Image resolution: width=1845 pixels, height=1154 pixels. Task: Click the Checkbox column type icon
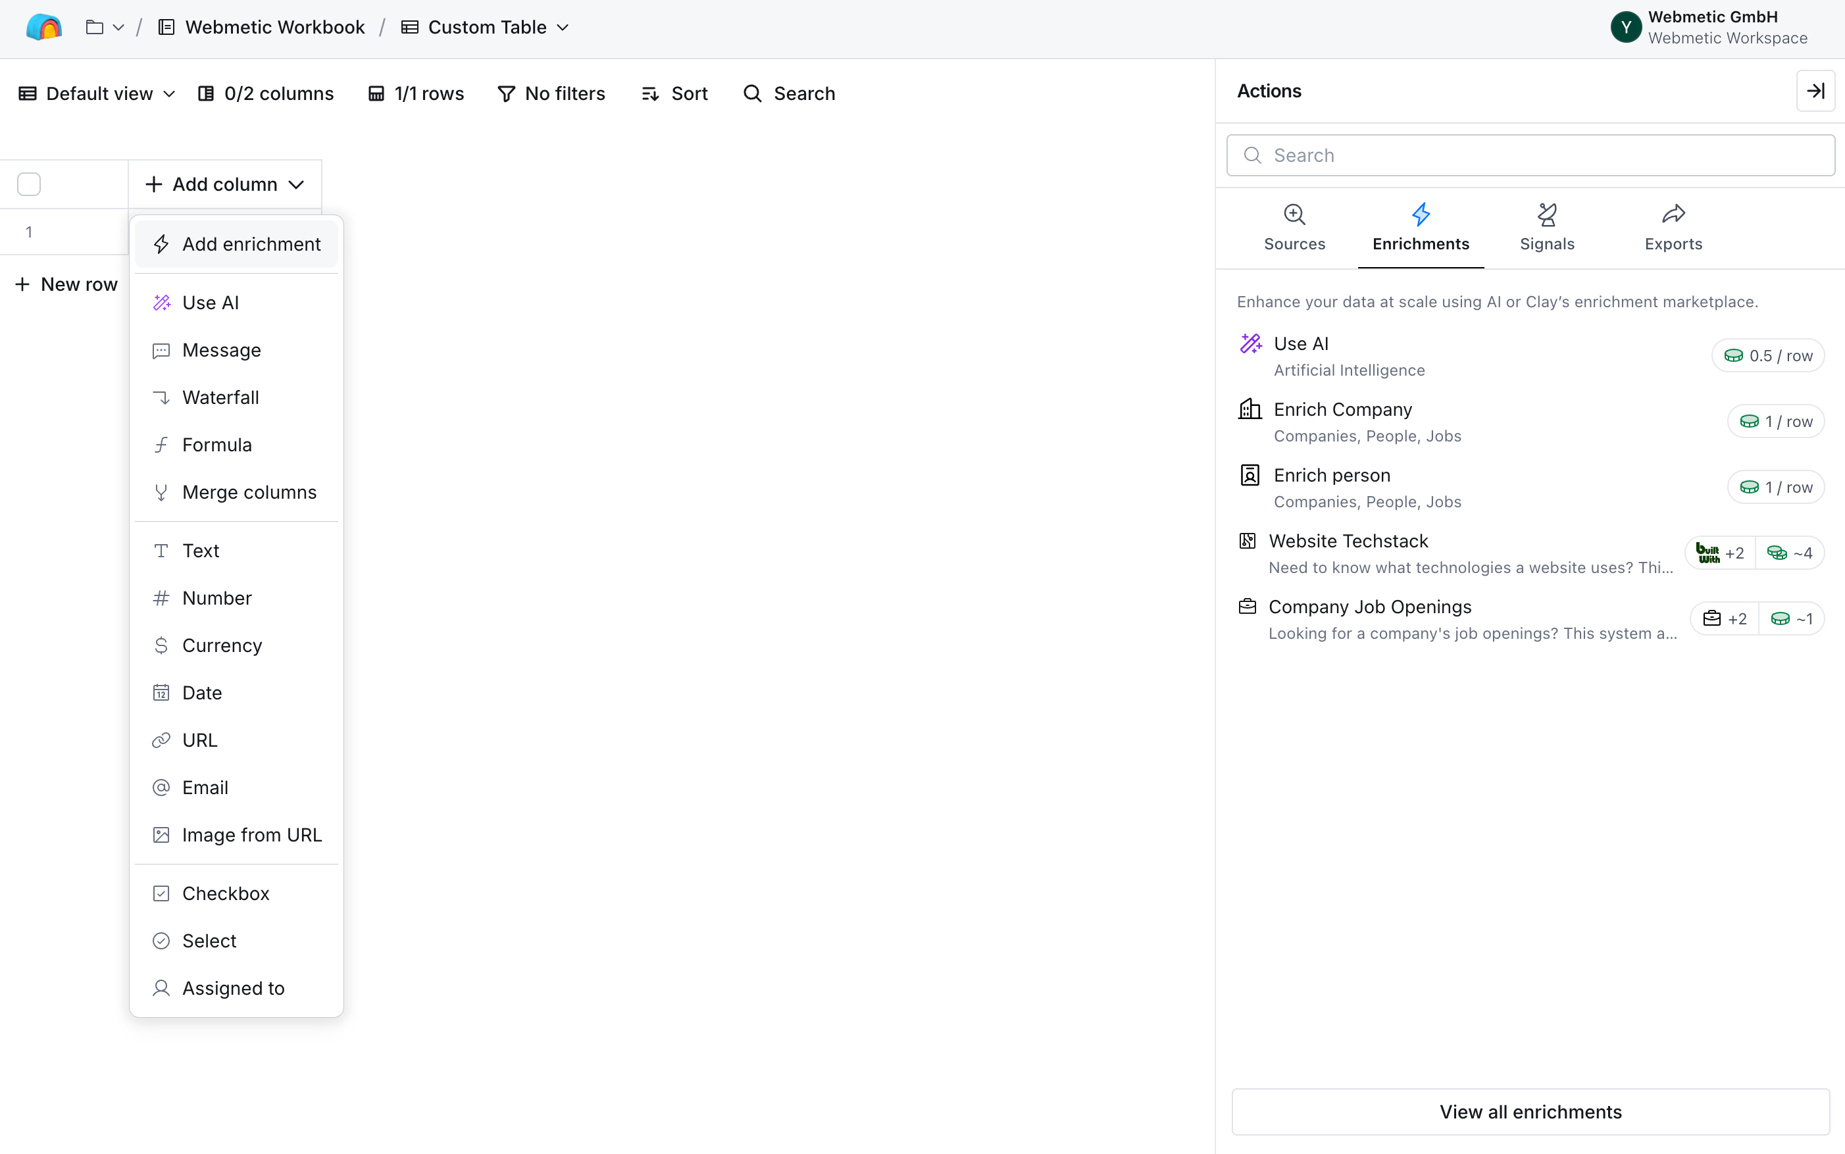pyautogui.click(x=161, y=893)
